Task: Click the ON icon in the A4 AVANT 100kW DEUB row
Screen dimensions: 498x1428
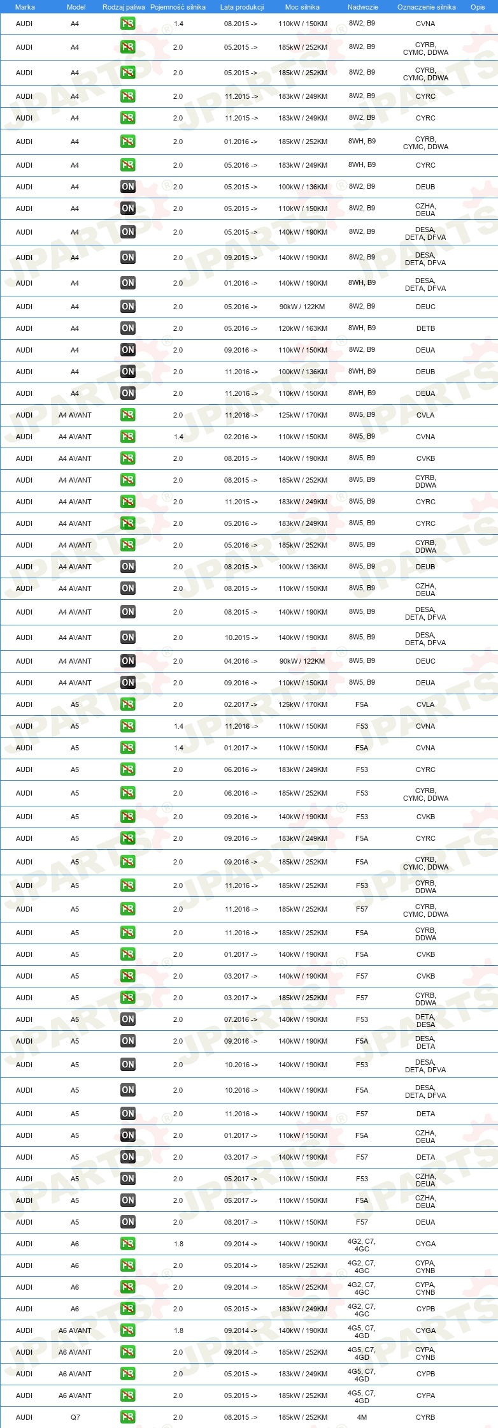Action: [x=127, y=567]
